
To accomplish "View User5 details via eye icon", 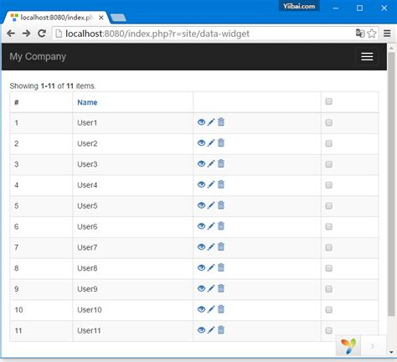I will point(201,205).
